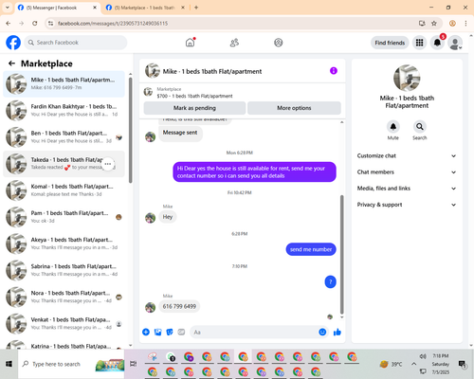The width and height of the screenshot is (474, 379).
Task: Reload the page in Chrome
Action: click(35, 23)
